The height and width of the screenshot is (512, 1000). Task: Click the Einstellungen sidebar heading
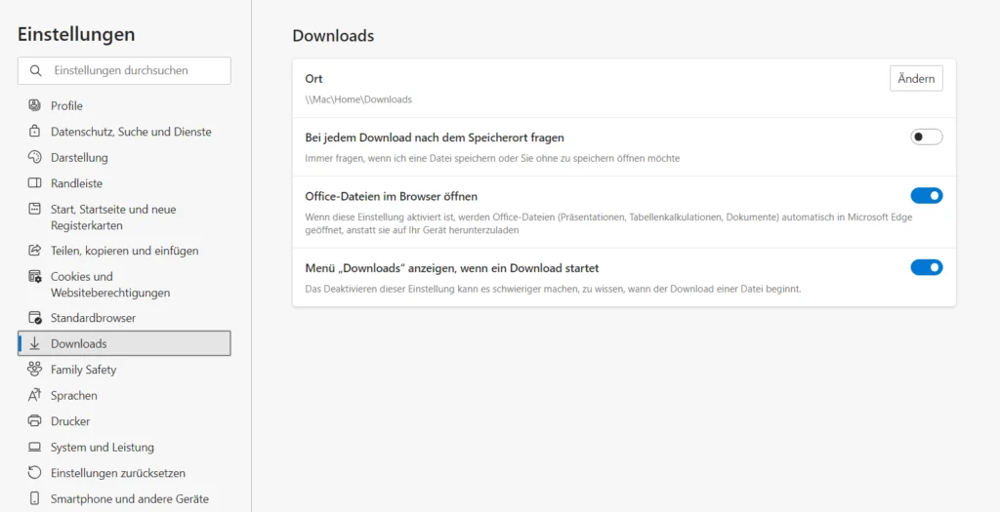point(76,34)
